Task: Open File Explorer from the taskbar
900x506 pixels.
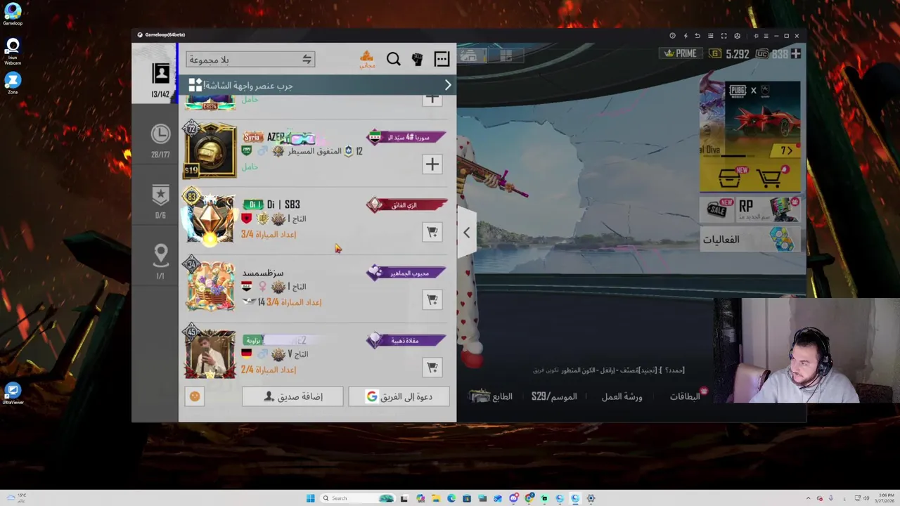Action: tap(436, 498)
